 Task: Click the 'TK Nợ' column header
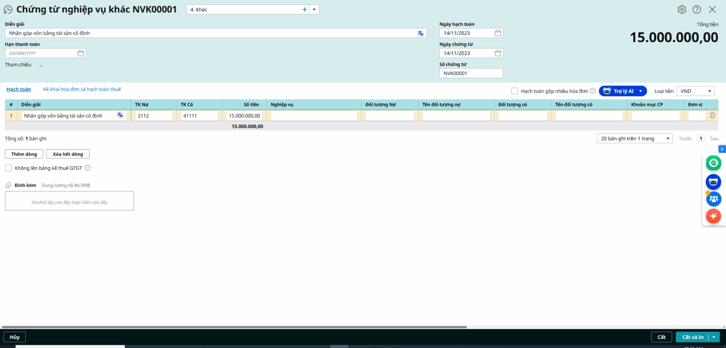154,105
